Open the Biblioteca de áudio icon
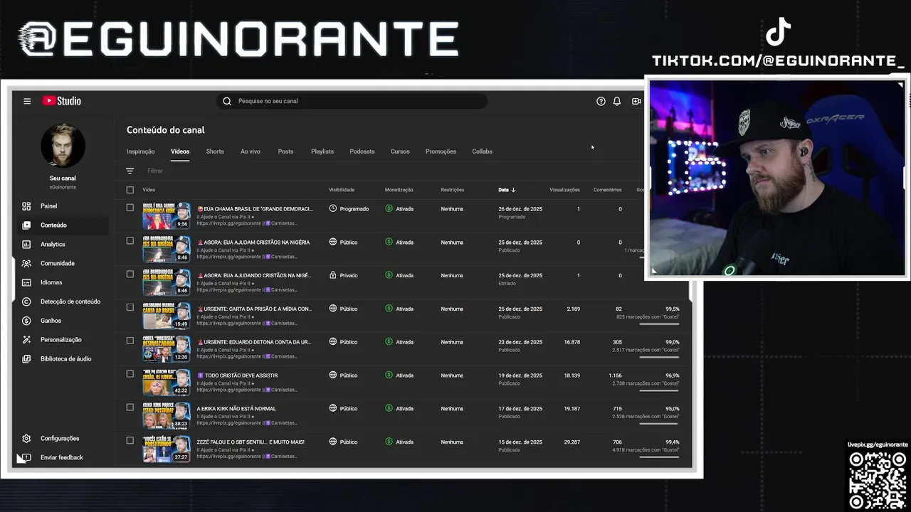 (26, 359)
